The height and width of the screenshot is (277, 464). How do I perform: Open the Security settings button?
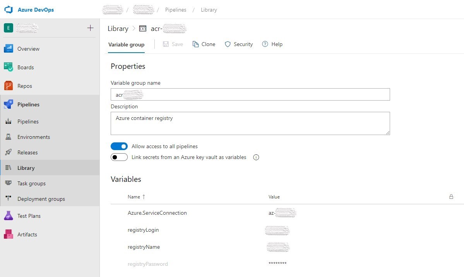click(x=239, y=44)
